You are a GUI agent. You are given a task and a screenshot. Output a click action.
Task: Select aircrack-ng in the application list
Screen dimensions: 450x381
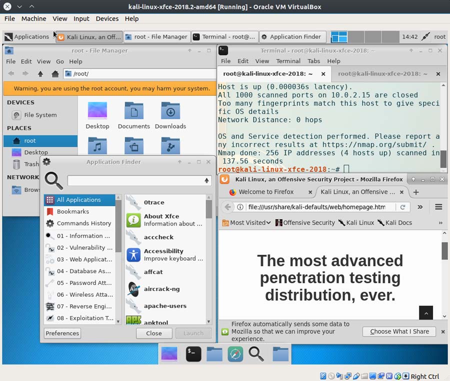click(161, 289)
